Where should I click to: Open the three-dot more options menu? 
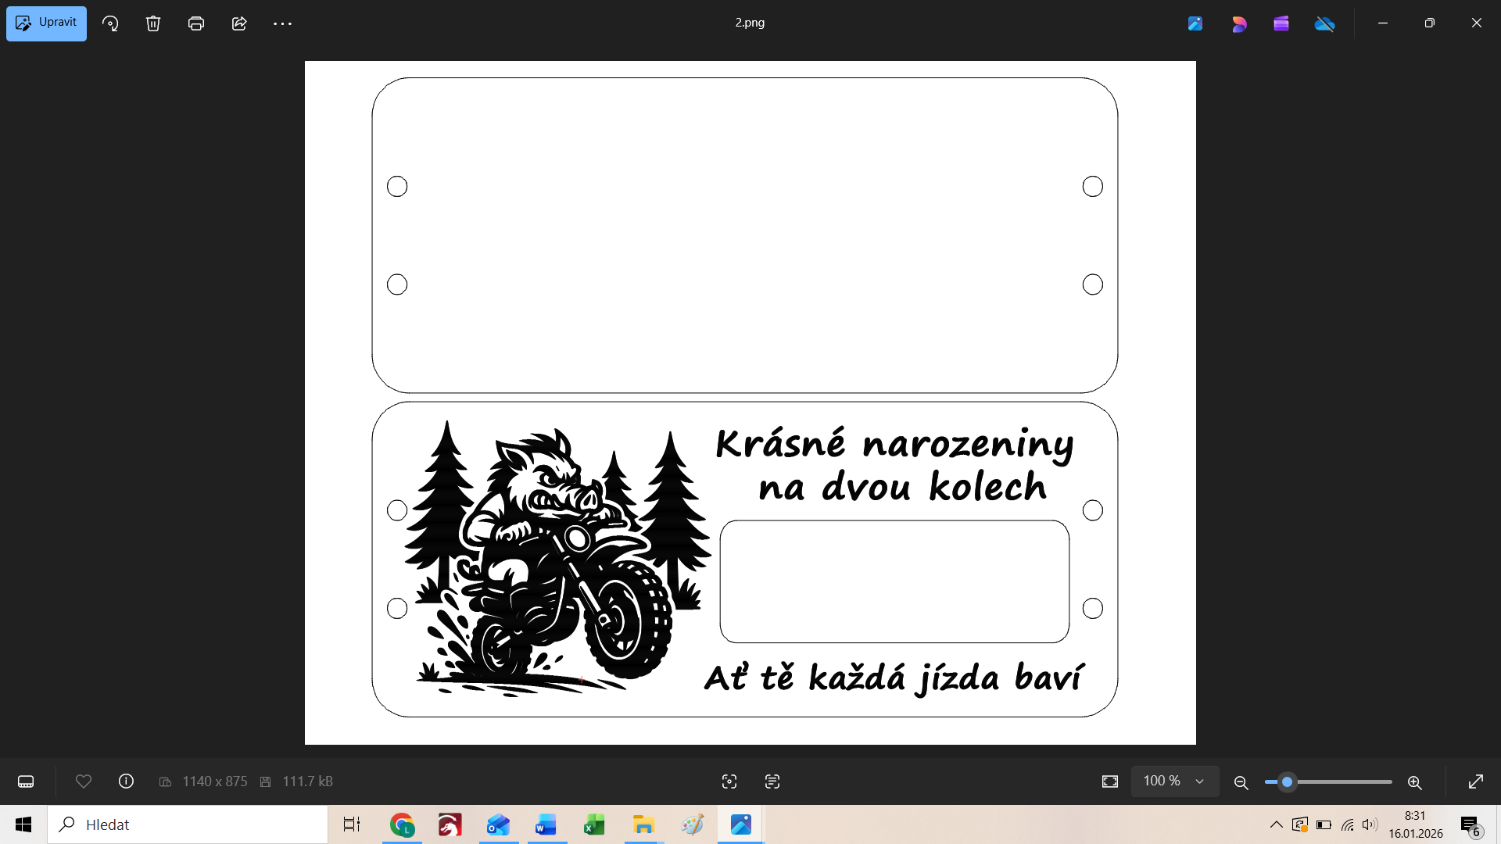coord(282,23)
